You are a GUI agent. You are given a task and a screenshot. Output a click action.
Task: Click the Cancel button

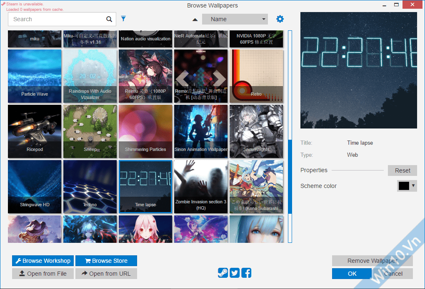click(x=393, y=274)
